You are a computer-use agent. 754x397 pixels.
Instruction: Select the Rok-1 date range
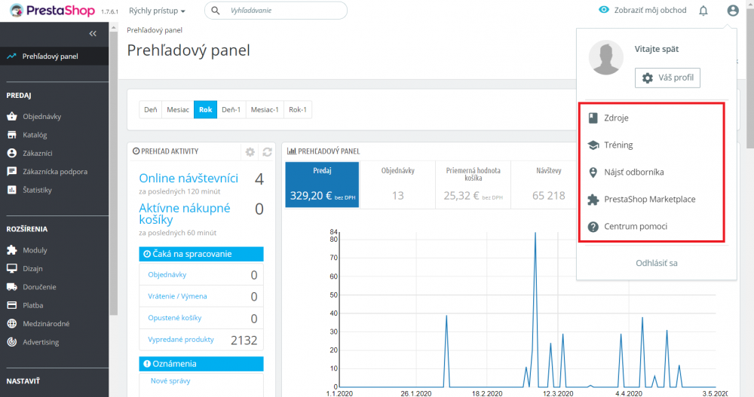coord(298,109)
